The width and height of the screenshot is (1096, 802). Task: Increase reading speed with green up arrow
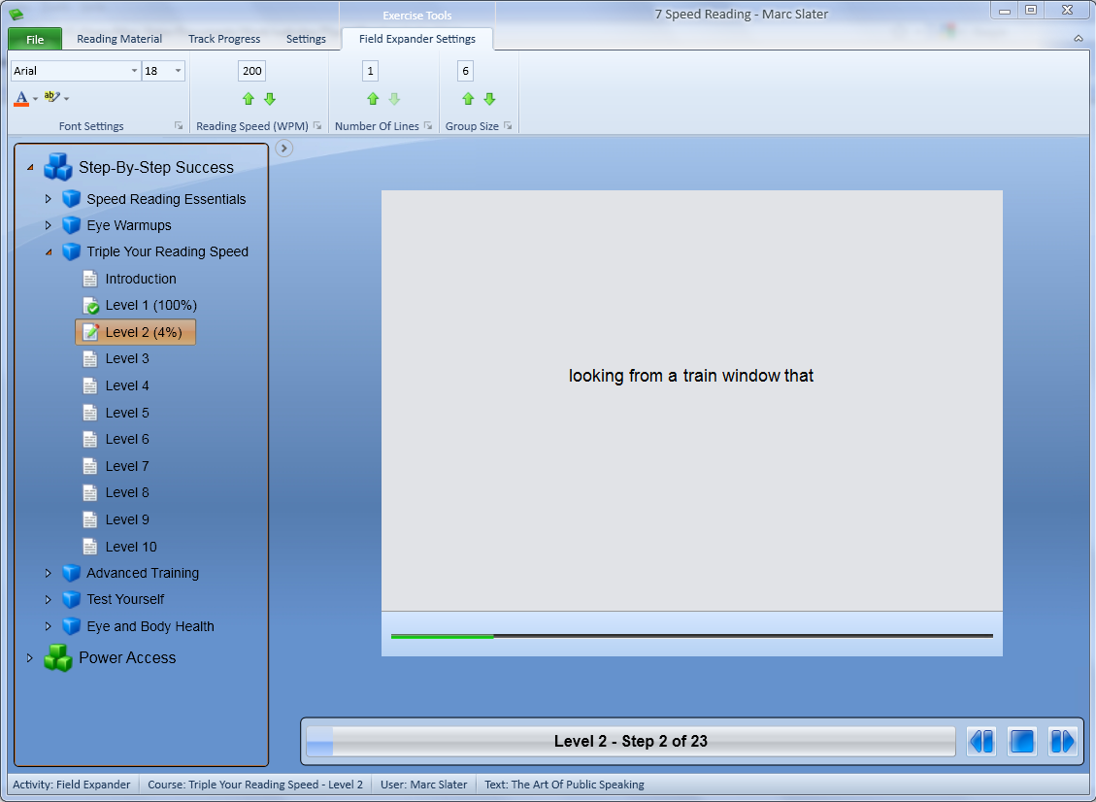(x=249, y=99)
